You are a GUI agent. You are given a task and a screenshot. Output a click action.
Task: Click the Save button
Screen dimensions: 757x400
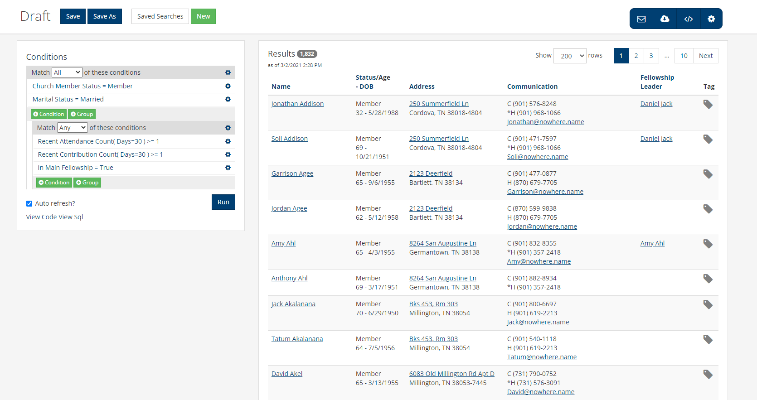pyautogui.click(x=73, y=16)
